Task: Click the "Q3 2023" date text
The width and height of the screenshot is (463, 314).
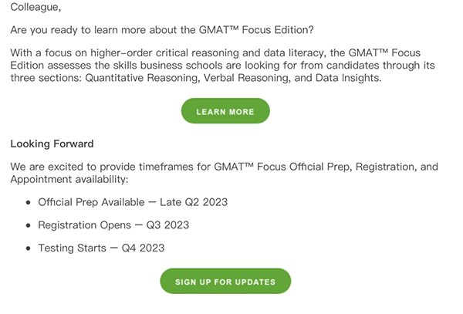Action: (x=167, y=225)
